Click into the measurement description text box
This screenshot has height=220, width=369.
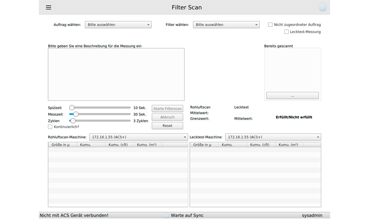point(116,74)
